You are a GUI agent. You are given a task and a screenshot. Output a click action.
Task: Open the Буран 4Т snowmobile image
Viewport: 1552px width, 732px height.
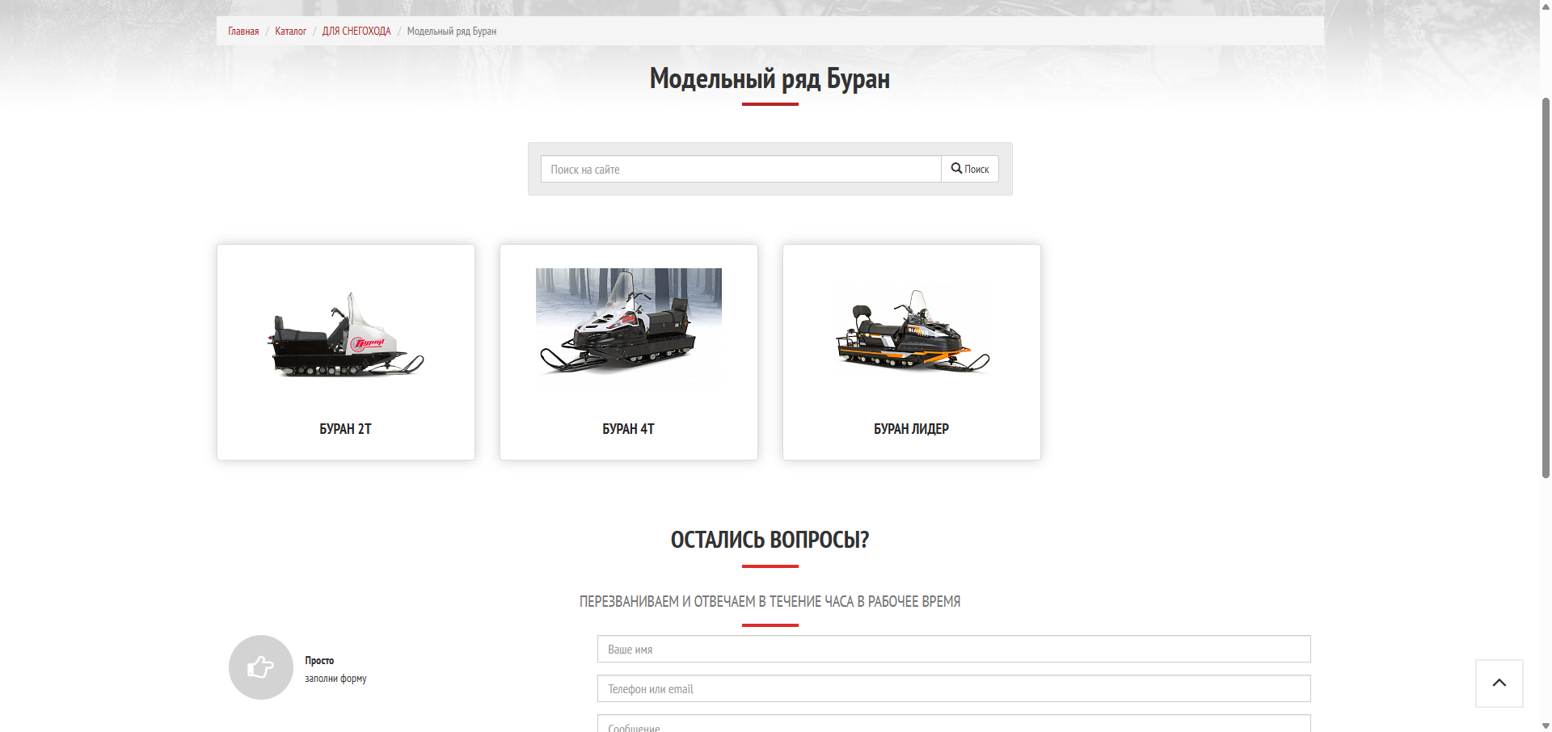[x=629, y=330]
